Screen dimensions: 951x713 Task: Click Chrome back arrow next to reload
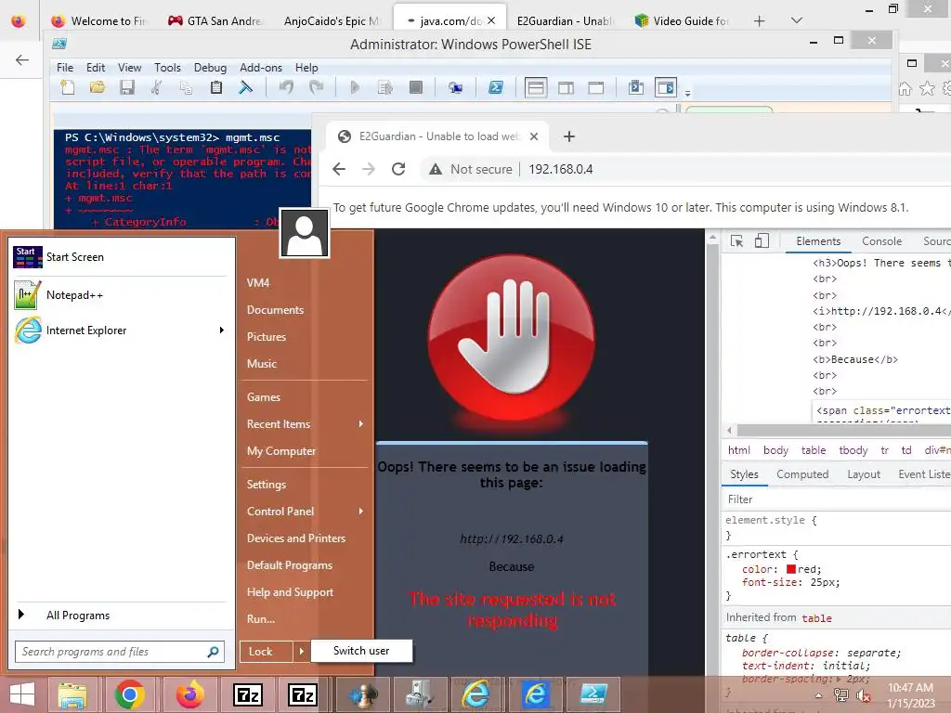click(x=339, y=169)
